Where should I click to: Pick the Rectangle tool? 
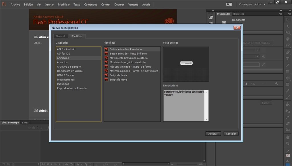tap(288, 72)
